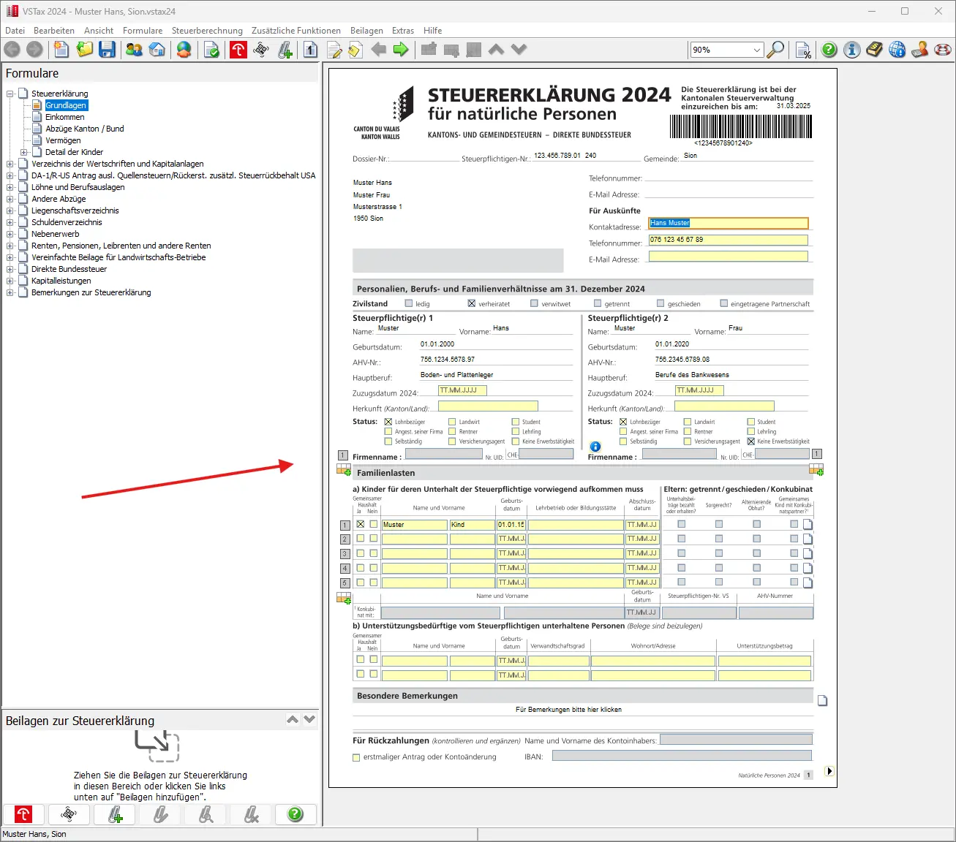Image resolution: width=956 pixels, height=842 pixels.
Task: Check the 'ledig' Zivilstand checkbox
Action: click(409, 303)
